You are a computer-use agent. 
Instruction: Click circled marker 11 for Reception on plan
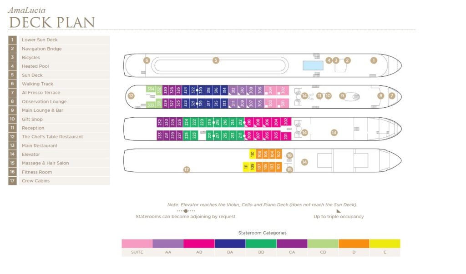tap(319, 95)
